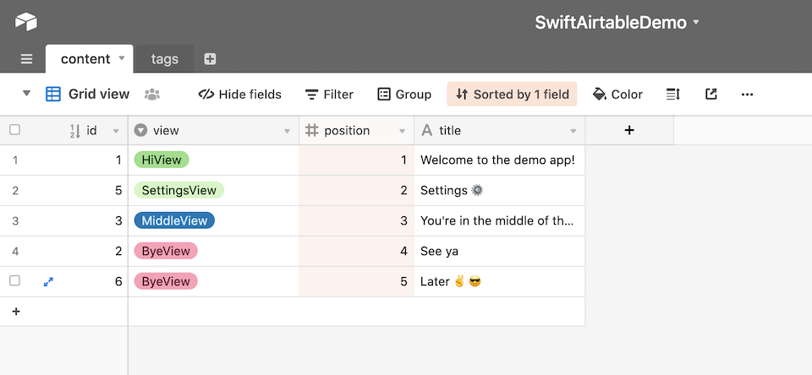Open the Color paint bucket option
Screen dimensions: 812x375
click(617, 95)
